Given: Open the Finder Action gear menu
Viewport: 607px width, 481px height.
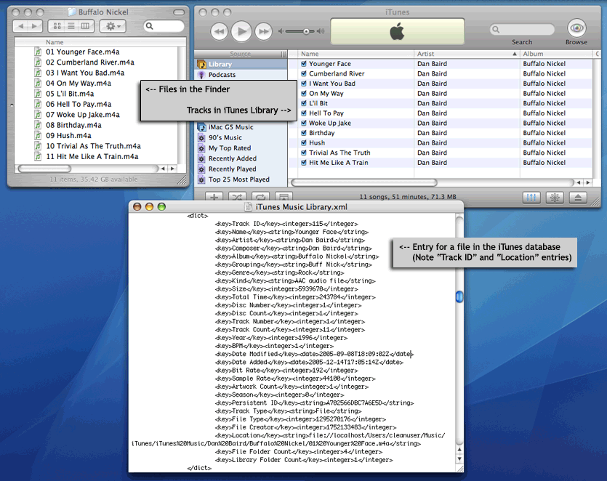Looking at the screenshot, I should point(113,26).
